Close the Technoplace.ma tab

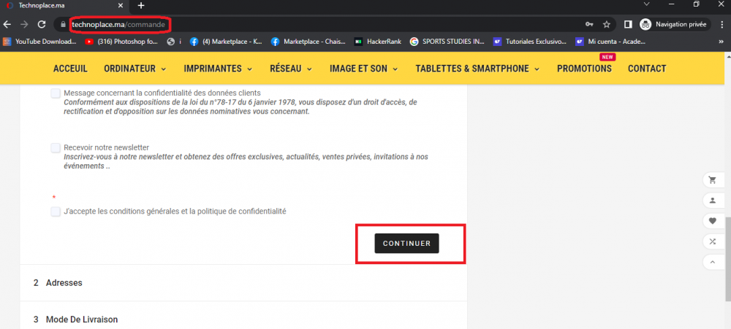(121, 6)
